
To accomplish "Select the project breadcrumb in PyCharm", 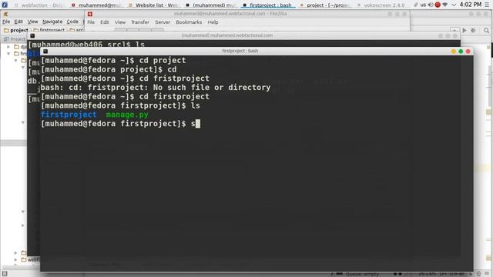I will [16, 30].
